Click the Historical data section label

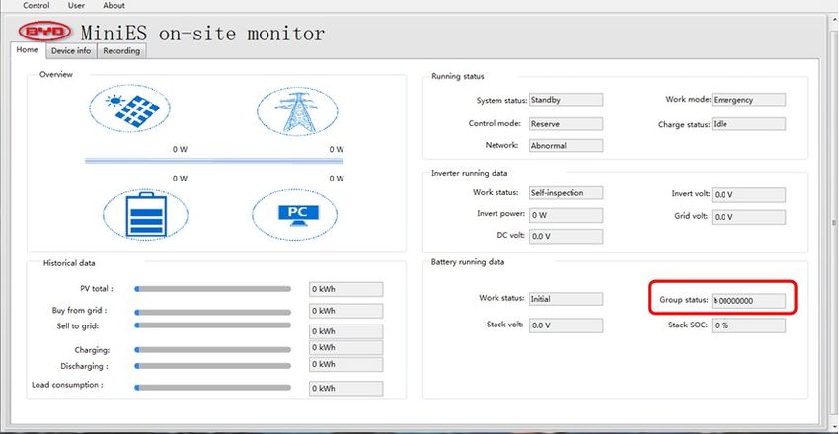[69, 263]
